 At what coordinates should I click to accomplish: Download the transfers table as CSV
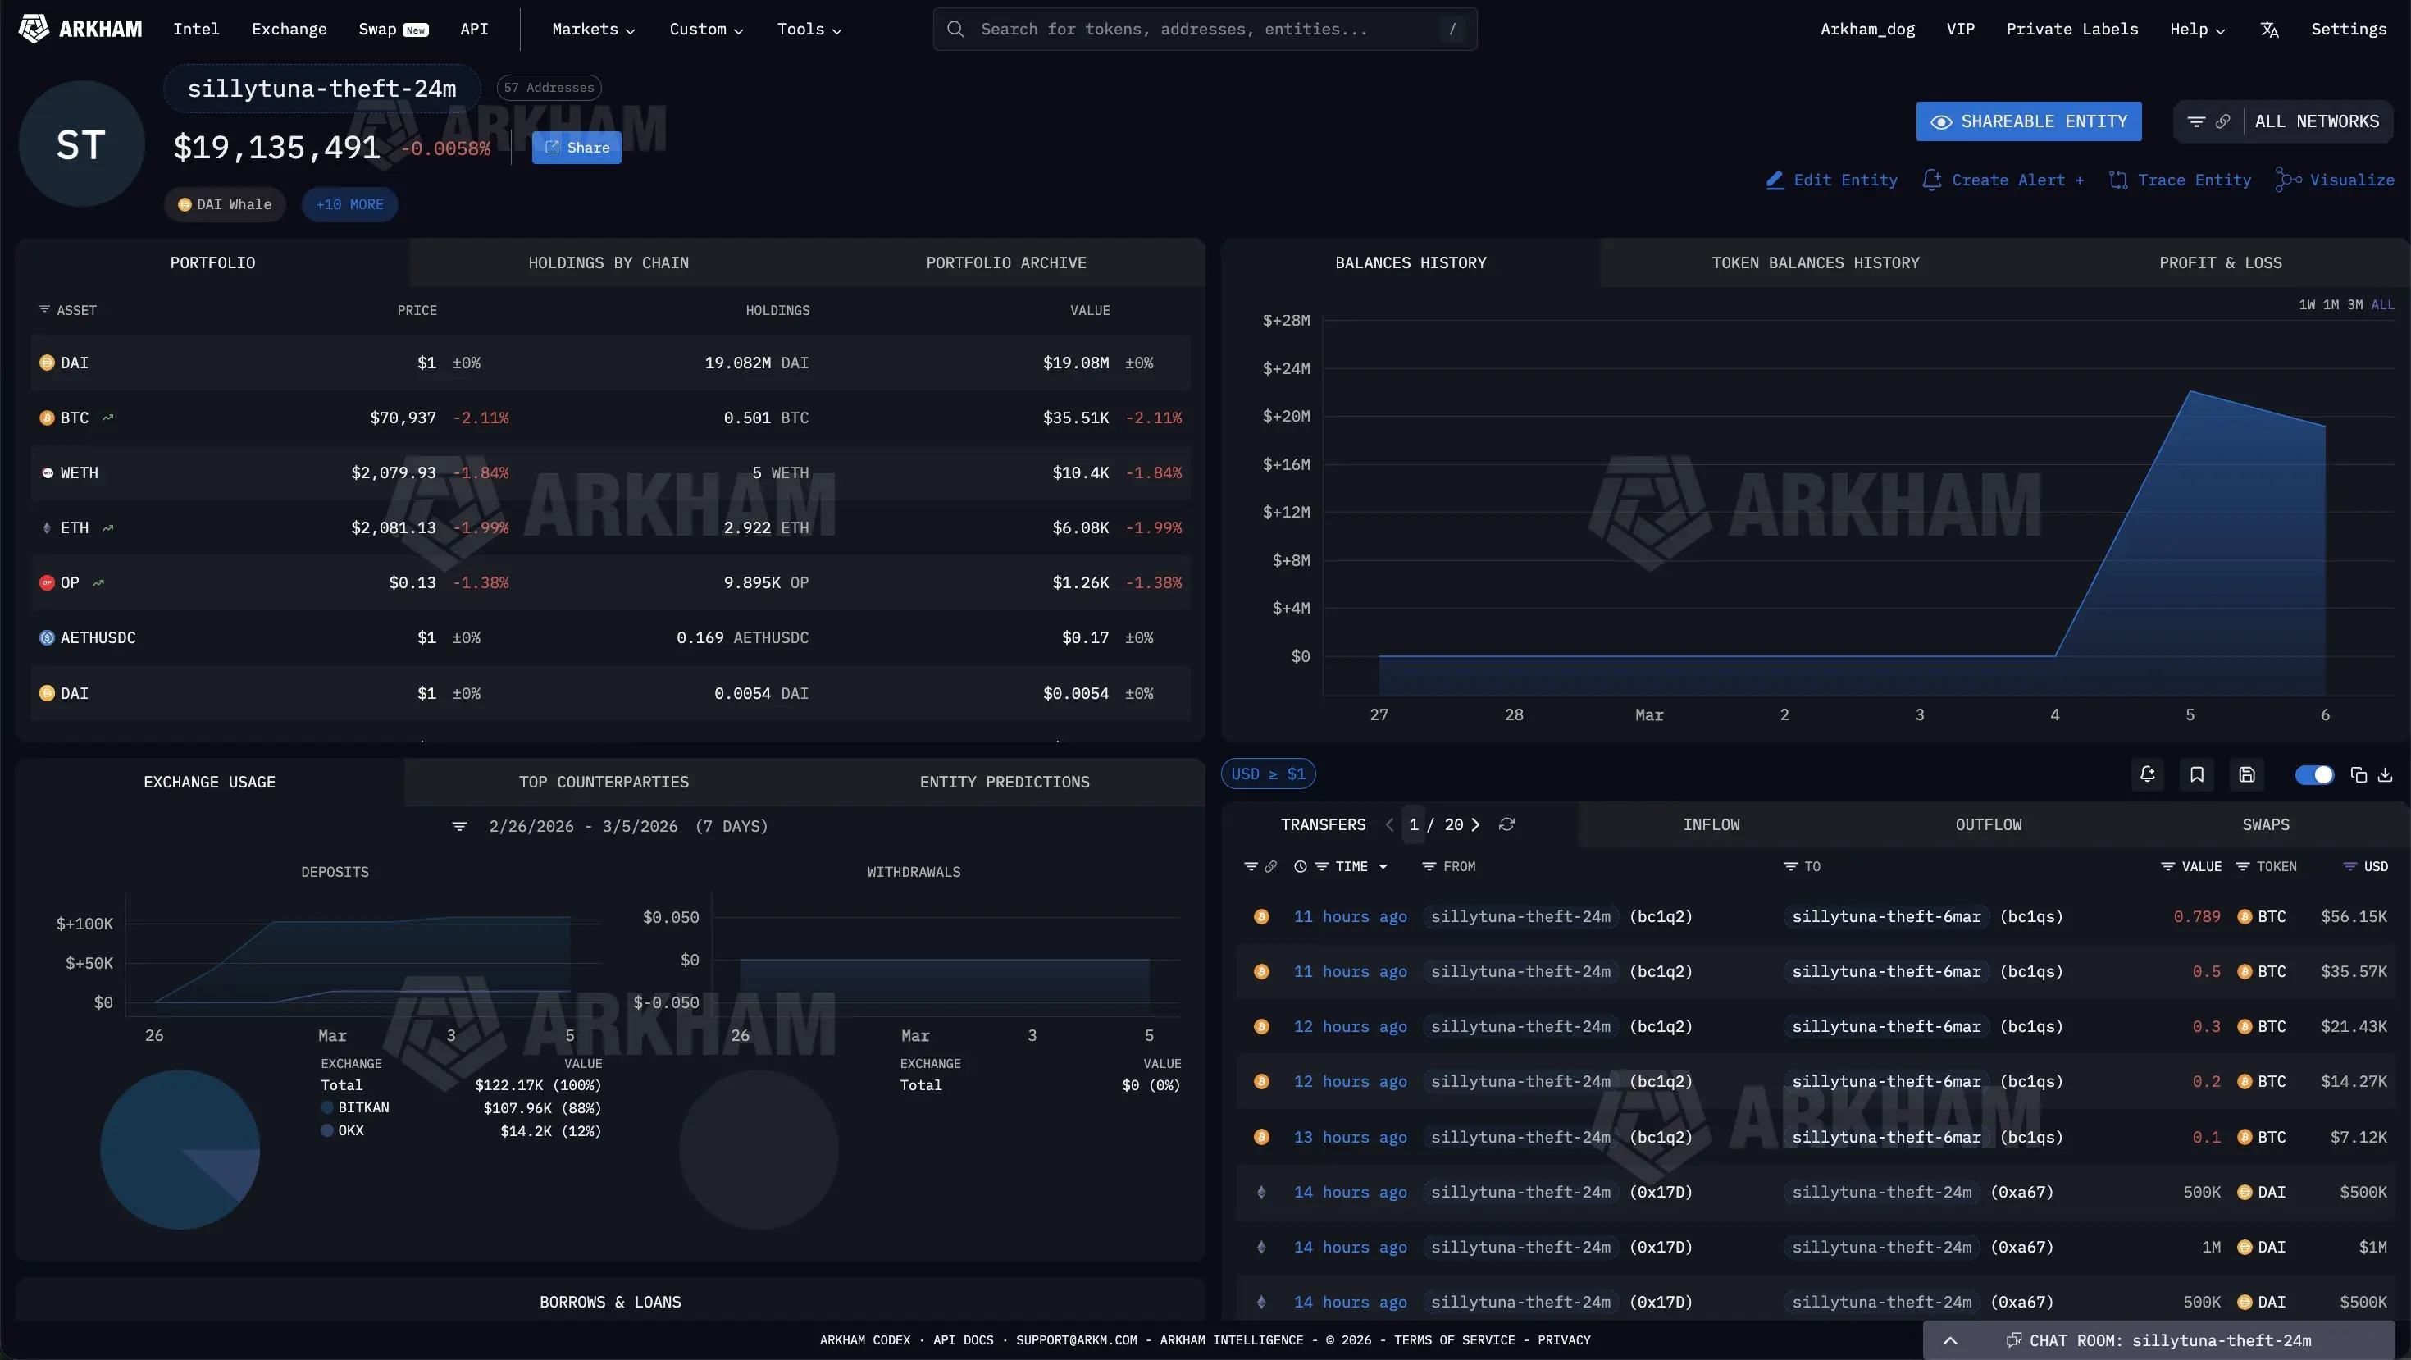(x=2385, y=774)
